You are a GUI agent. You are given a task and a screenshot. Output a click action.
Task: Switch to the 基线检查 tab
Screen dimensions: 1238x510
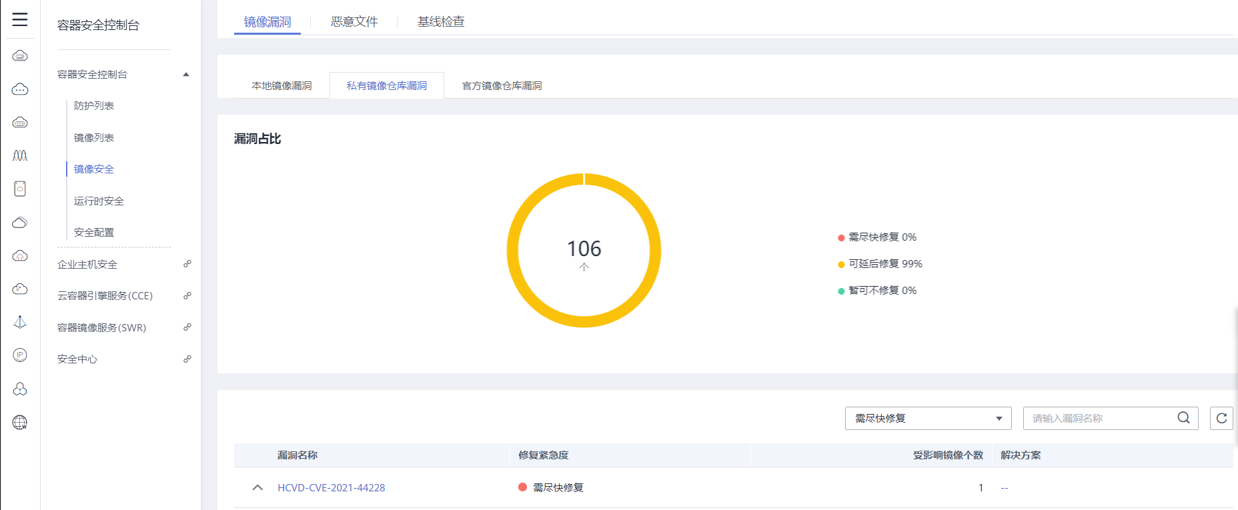440,22
